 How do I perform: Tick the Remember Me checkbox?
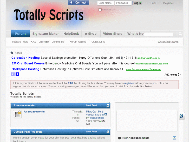click(x=100, y=10)
